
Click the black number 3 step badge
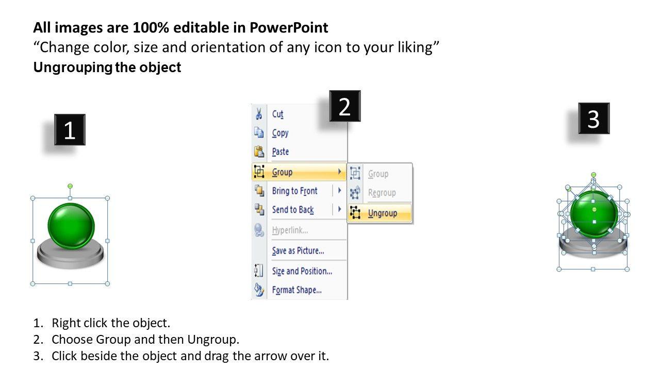(593, 119)
